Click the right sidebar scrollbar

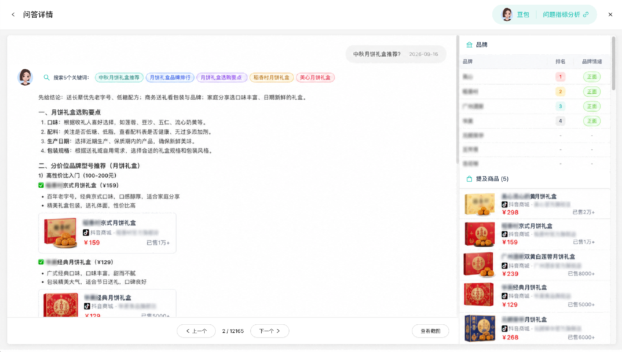point(613,63)
